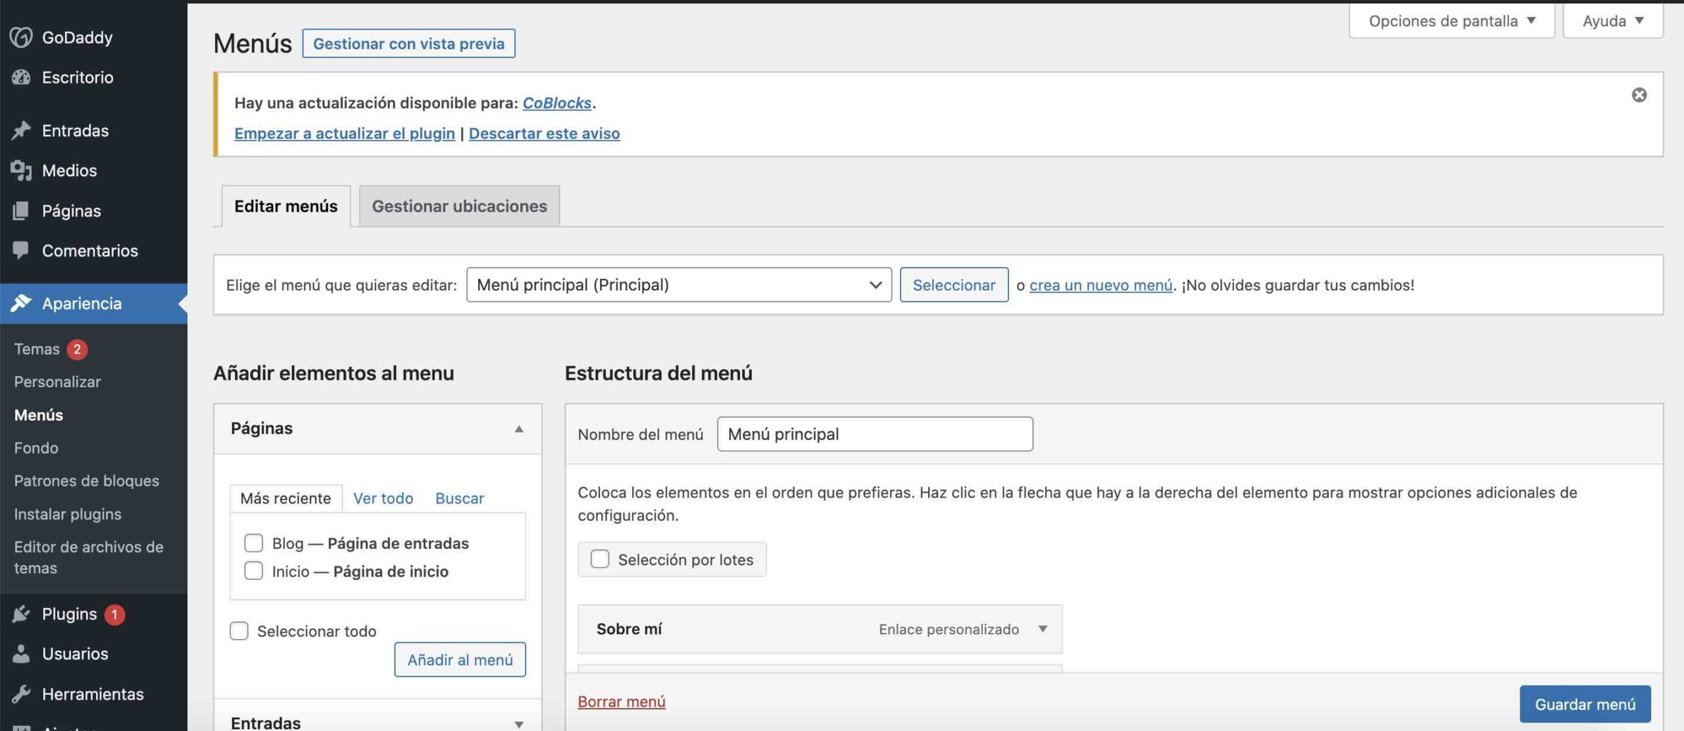Screen dimensions: 1684x731
Task: Click the Temas update count badge
Action: 77,349
